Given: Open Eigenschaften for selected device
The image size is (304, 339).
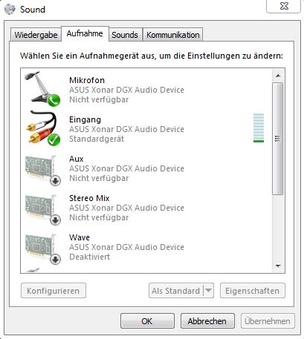Looking at the screenshot, I should point(253,291).
